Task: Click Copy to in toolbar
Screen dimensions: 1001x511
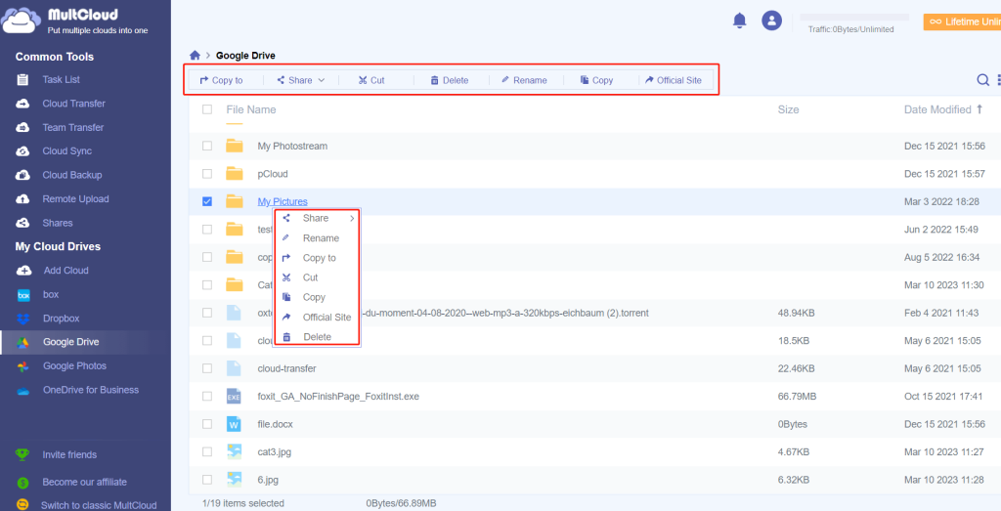Action: coord(221,80)
